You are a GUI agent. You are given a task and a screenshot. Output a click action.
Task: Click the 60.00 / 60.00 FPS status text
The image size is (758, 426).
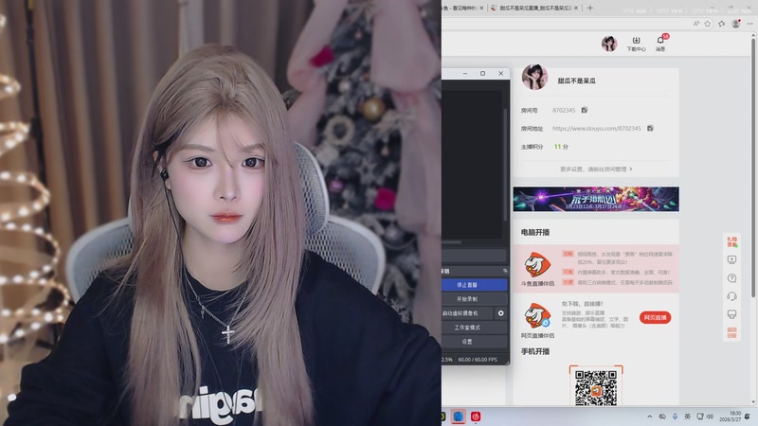[x=478, y=360]
